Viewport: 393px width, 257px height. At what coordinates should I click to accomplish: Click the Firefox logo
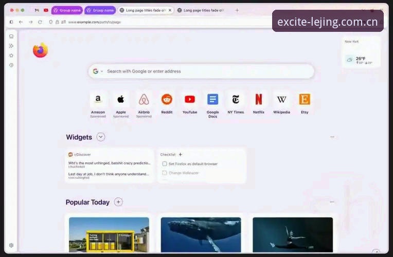(40, 50)
